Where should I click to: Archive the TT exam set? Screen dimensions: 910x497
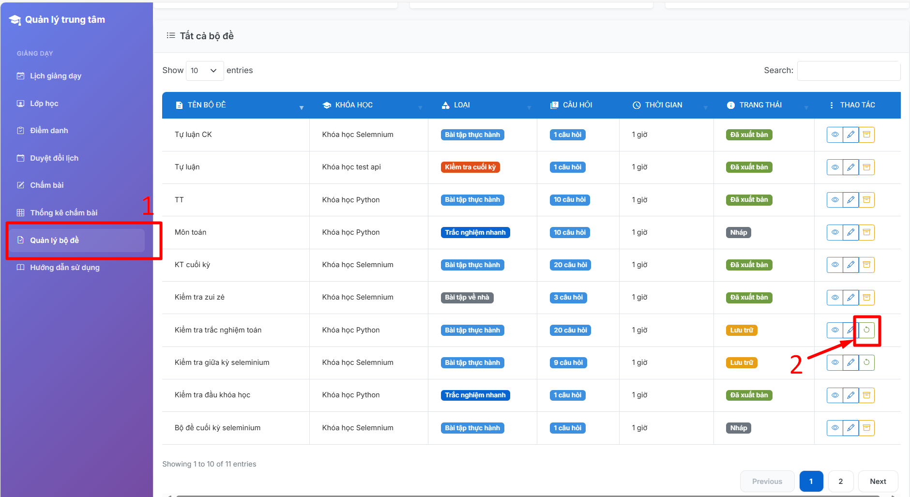pos(866,200)
